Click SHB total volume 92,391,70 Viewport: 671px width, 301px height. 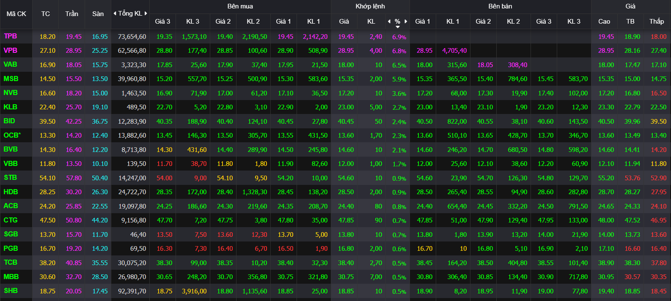coord(132,291)
